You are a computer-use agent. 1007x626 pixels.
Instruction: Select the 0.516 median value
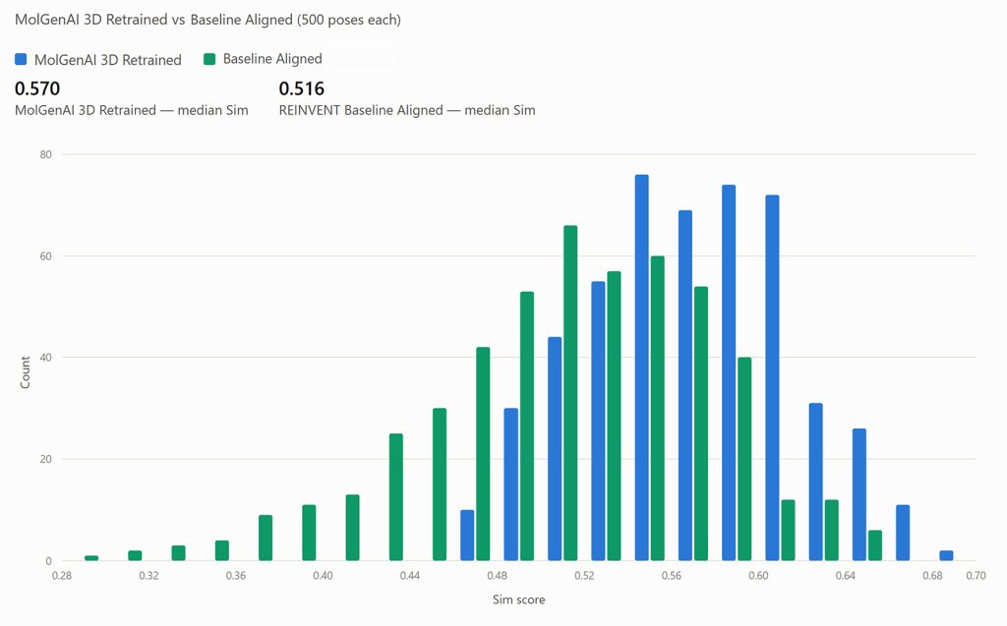302,88
